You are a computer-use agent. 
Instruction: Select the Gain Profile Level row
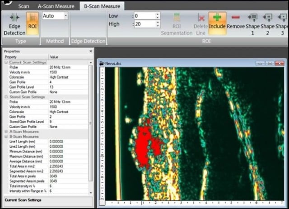click(46, 87)
